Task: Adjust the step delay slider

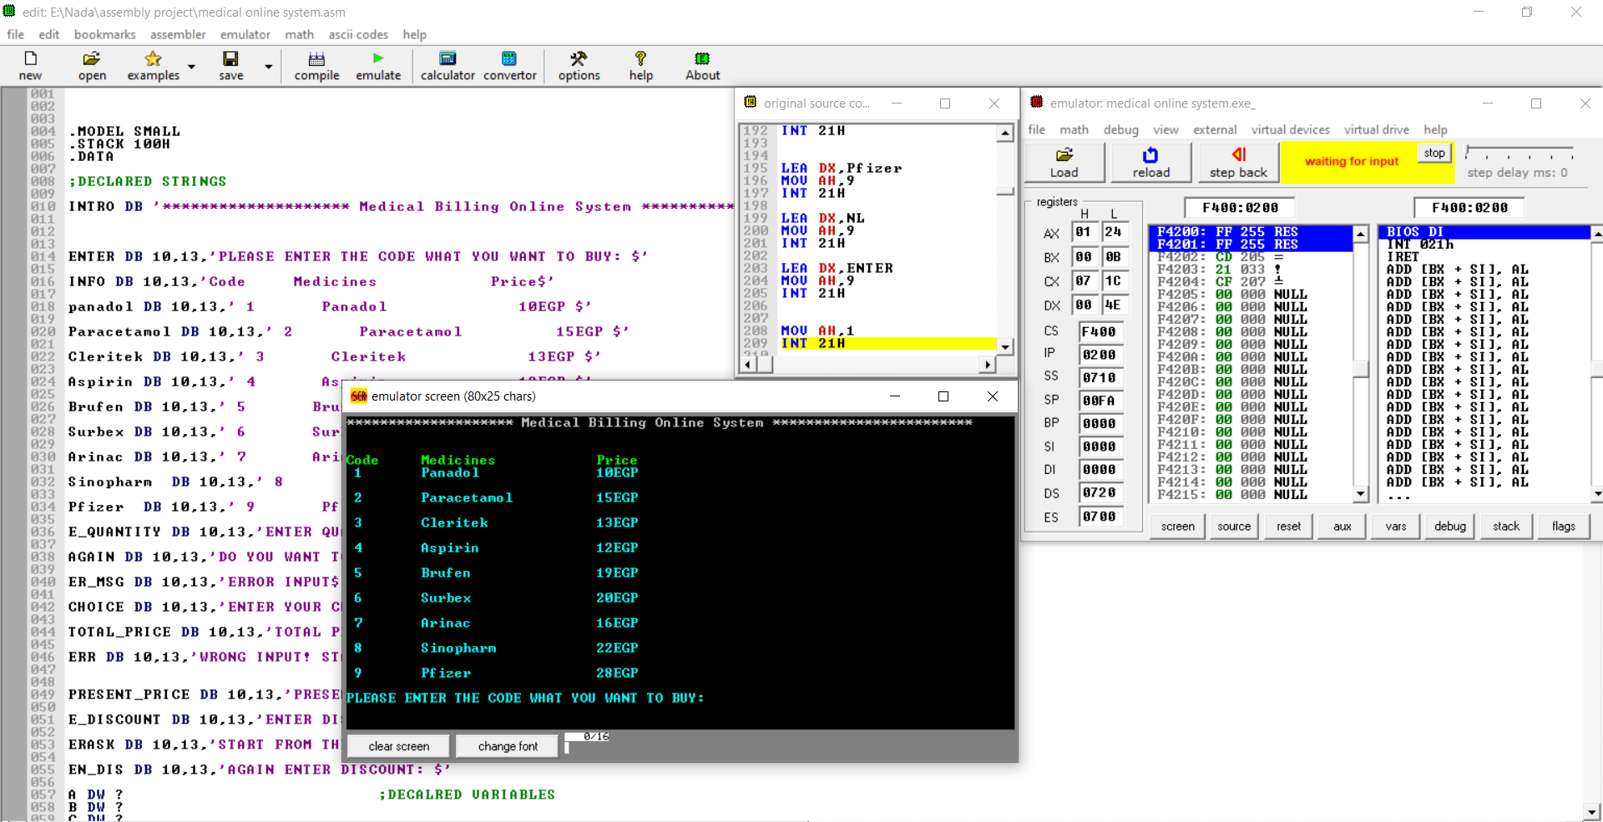Action: pos(1520,154)
